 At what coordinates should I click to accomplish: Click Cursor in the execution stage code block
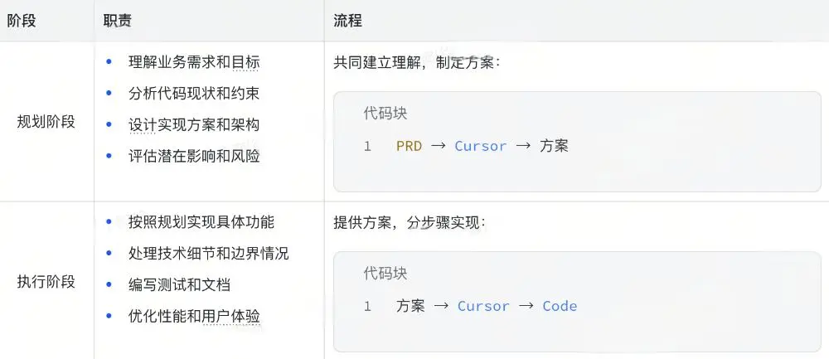[483, 306]
